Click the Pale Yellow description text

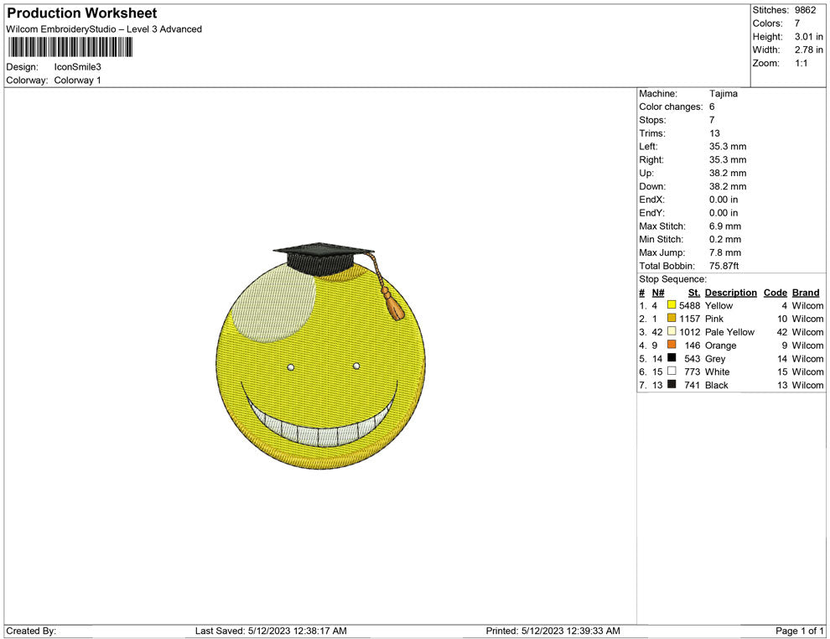pos(729,332)
